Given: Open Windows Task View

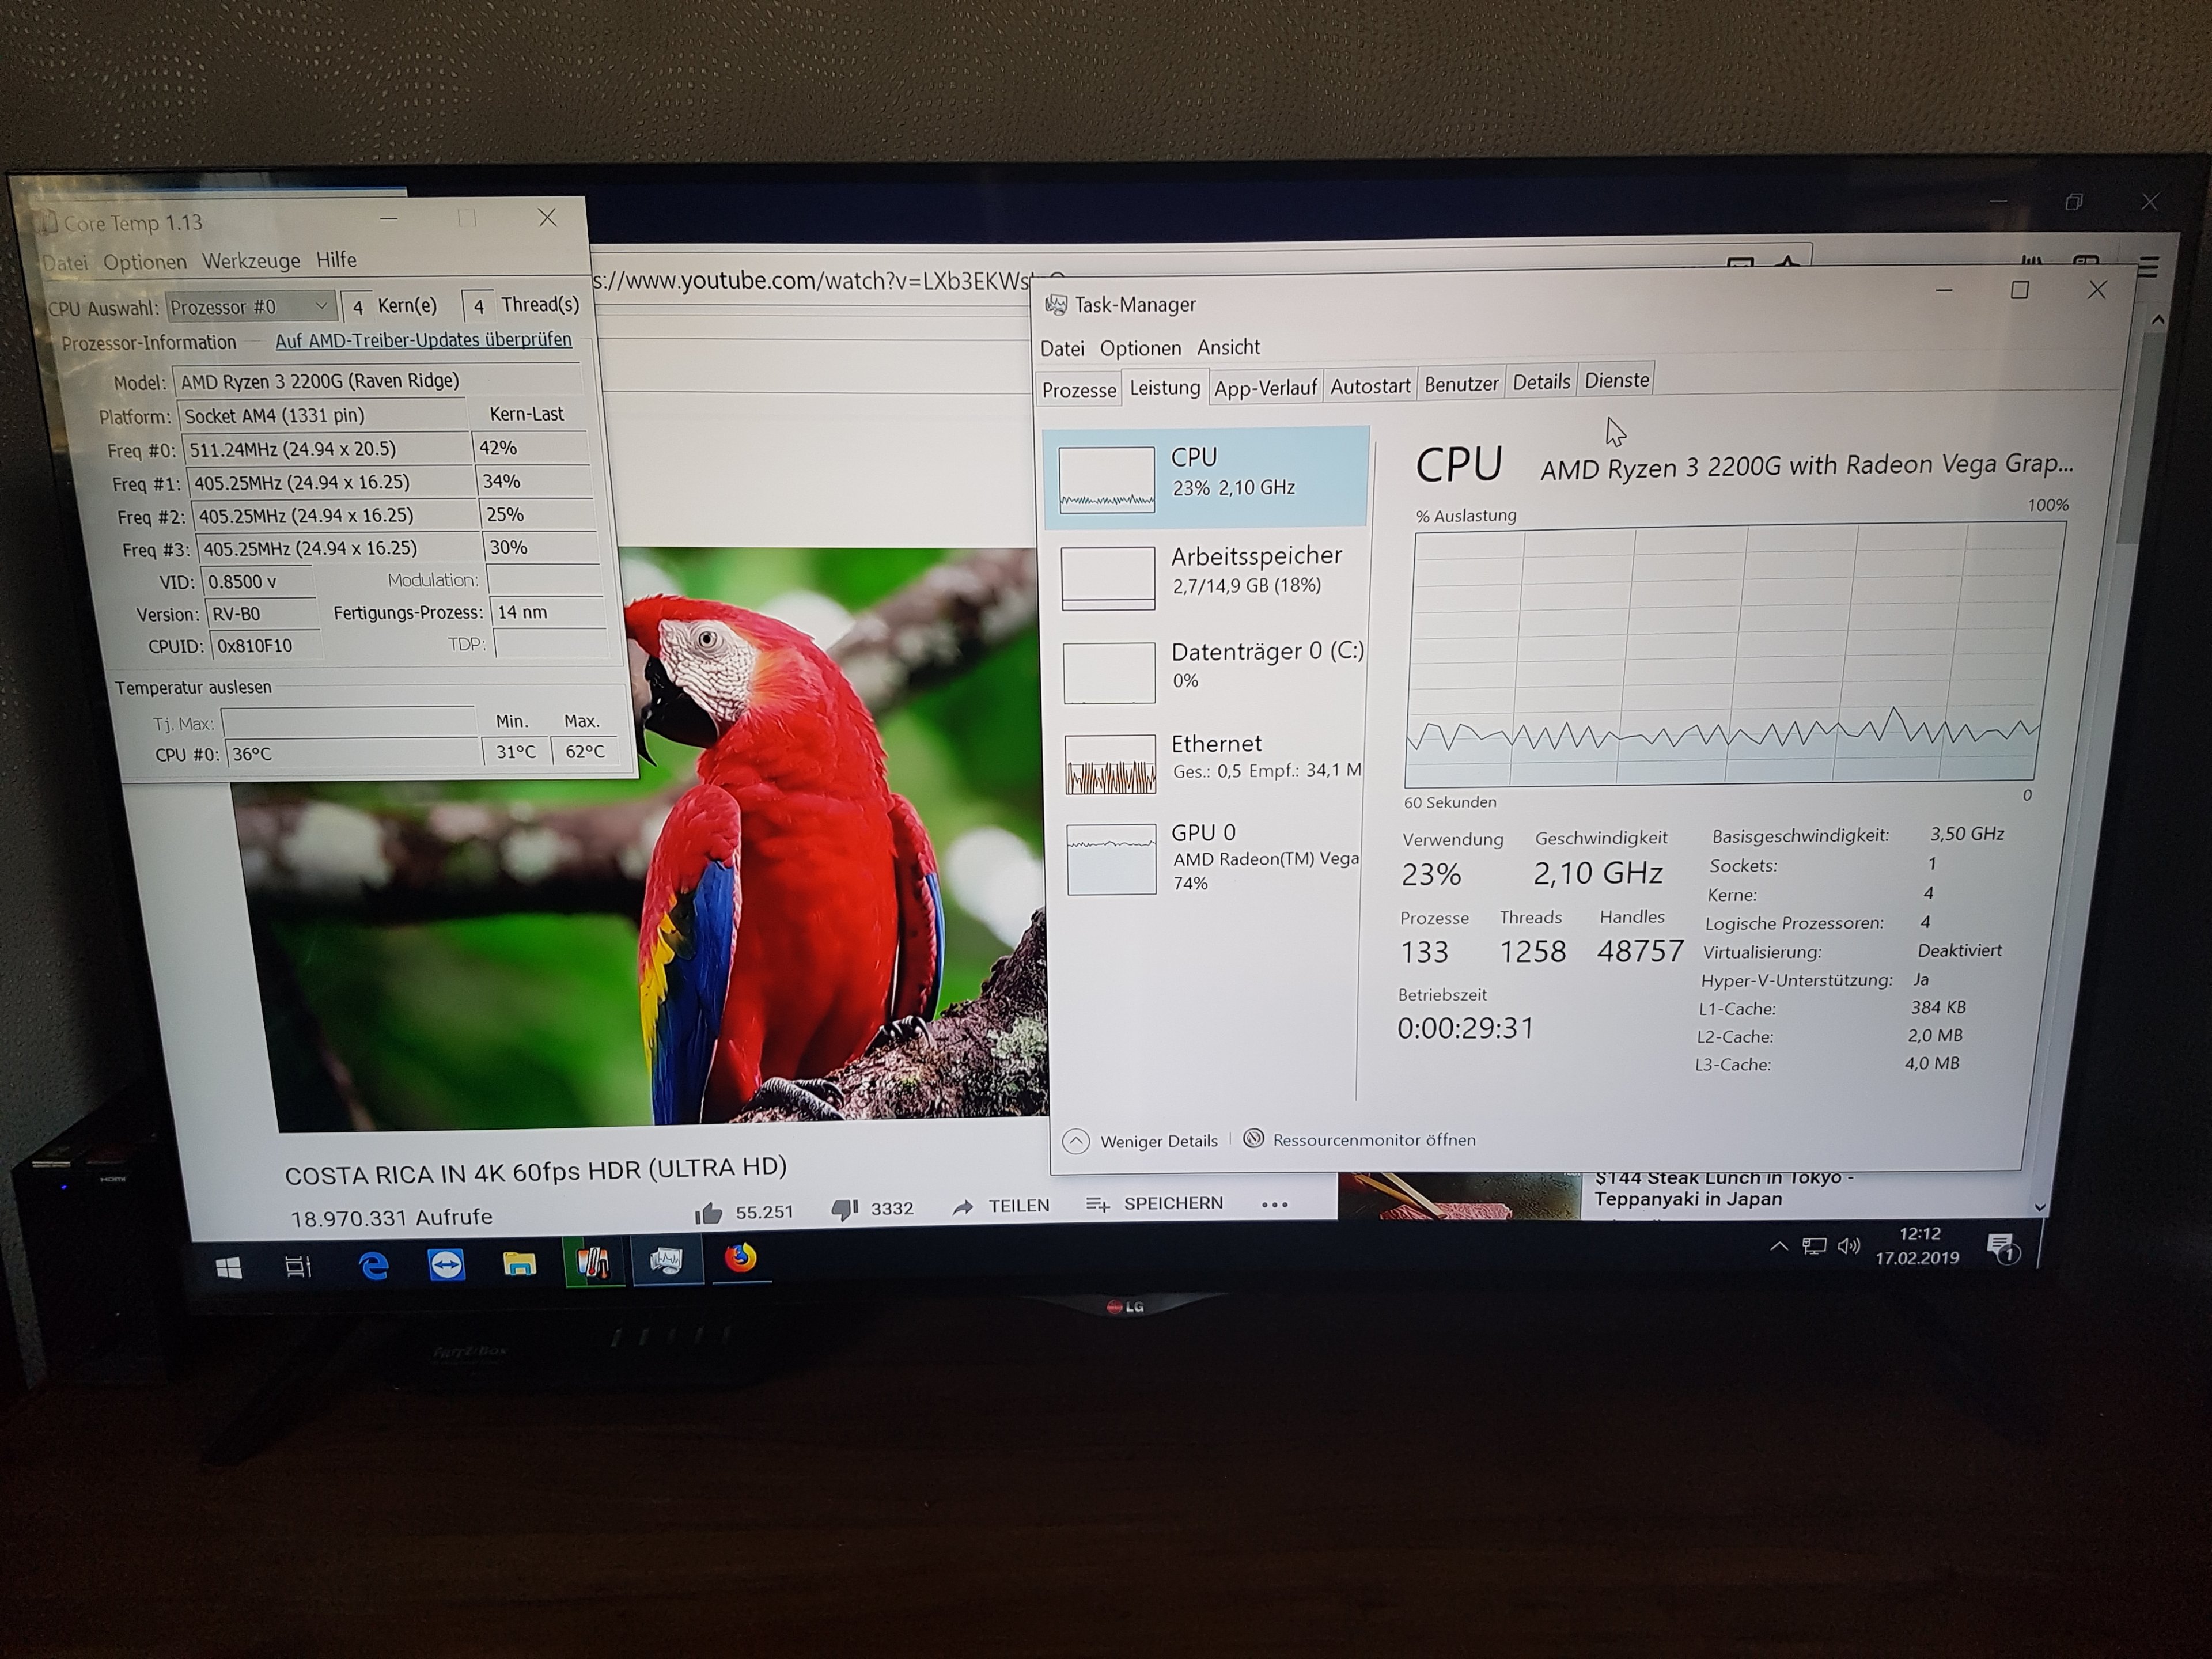Looking at the screenshot, I should click(298, 1268).
